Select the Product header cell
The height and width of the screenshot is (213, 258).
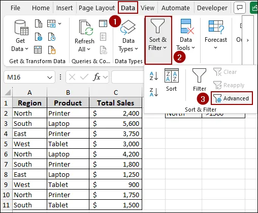(x=68, y=103)
